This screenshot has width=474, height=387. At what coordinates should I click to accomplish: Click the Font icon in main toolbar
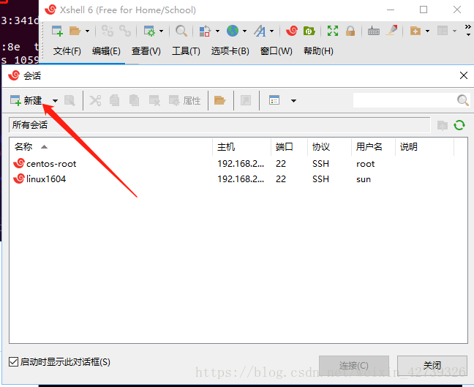260,31
